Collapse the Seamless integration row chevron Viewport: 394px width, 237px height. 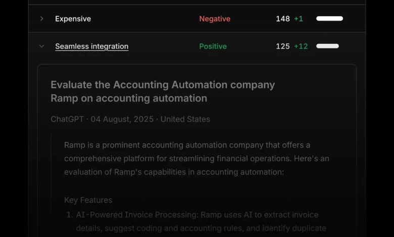[x=42, y=46]
